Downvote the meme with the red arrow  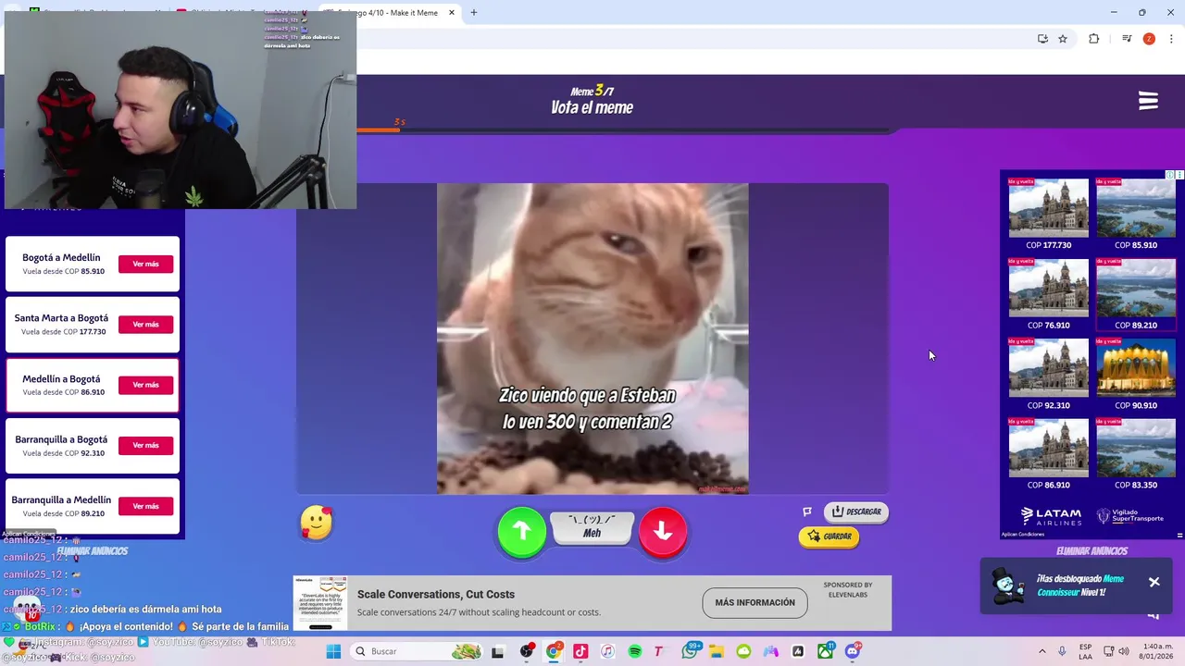[x=663, y=531]
